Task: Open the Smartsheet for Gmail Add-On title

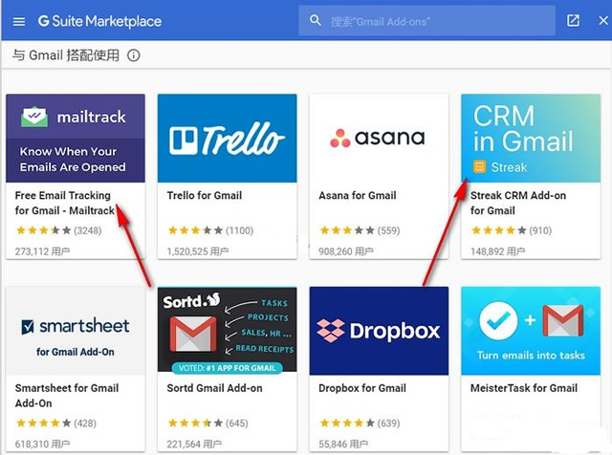Action: (67, 396)
